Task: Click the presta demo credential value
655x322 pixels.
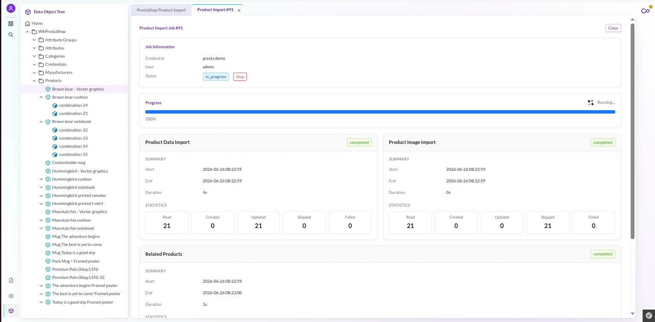Action: 214,59
